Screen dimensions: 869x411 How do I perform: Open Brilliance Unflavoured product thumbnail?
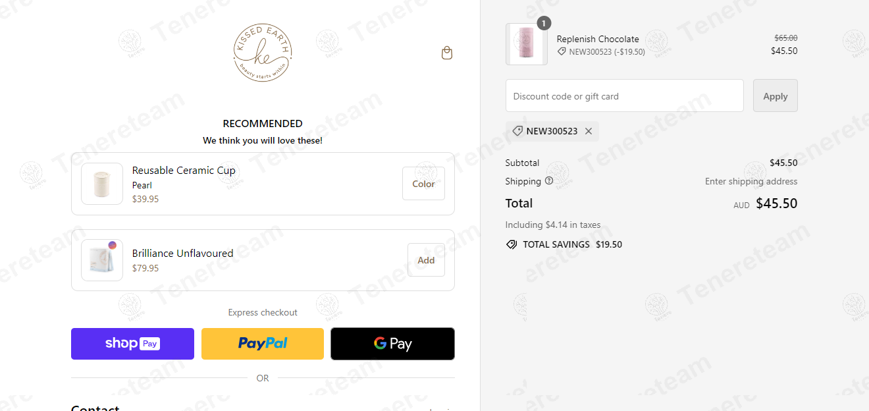102,260
